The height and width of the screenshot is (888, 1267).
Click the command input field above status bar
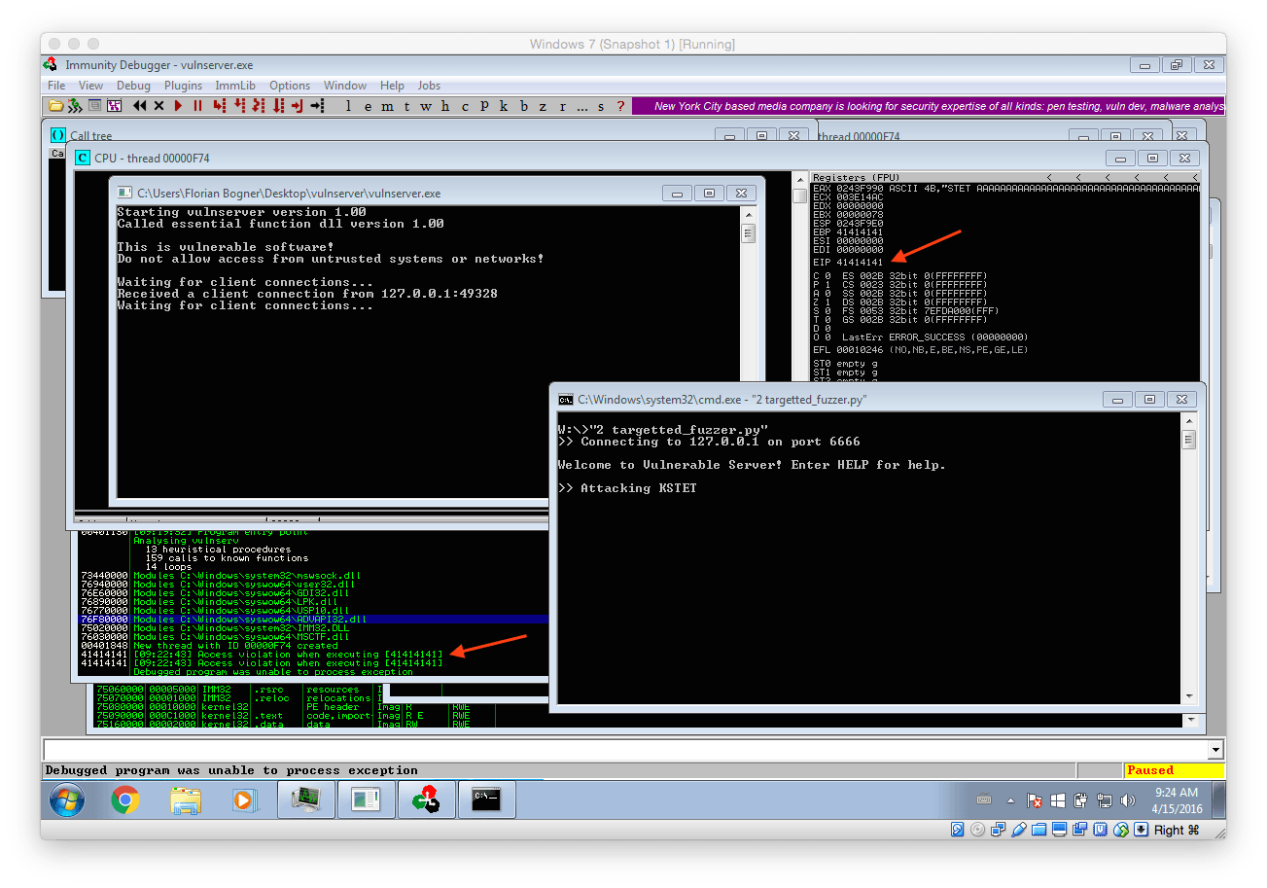pos(624,750)
